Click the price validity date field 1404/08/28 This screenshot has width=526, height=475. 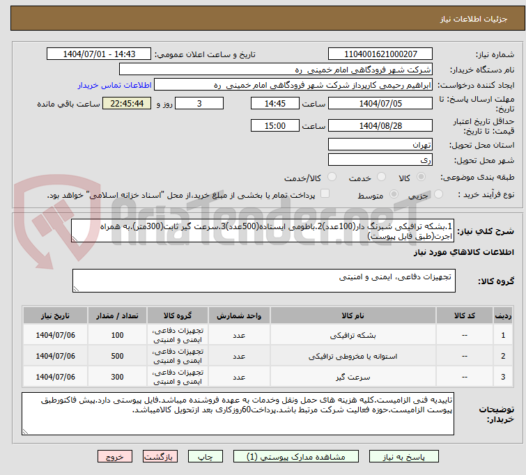tap(380, 126)
